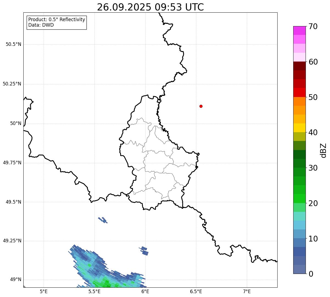Click the 0 tick on the colorbar
The width and height of the screenshot is (330, 297).
click(x=311, y=274)
